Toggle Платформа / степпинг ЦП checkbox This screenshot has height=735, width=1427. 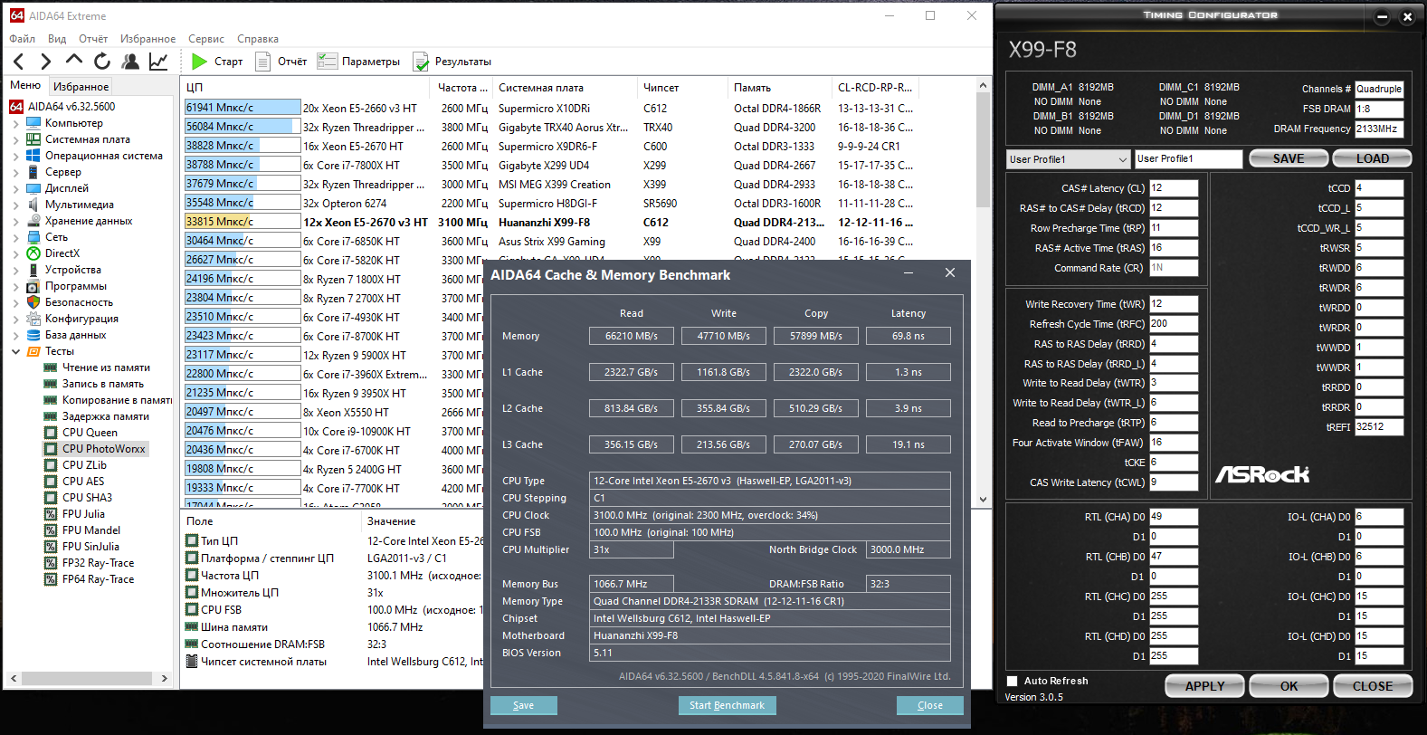tap(192, 558)
